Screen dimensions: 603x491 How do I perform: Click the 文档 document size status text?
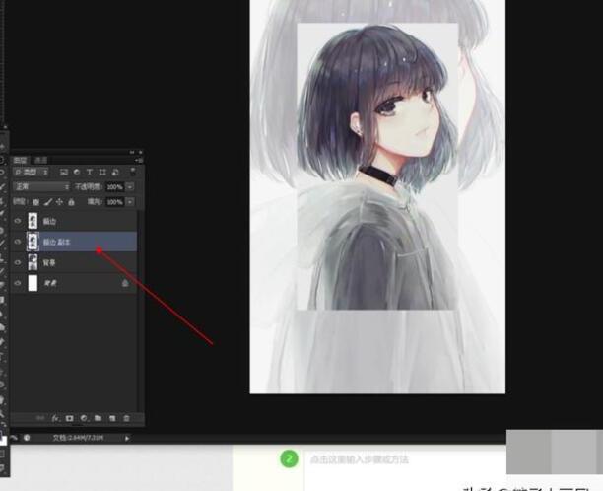click(x=78, y=438)
